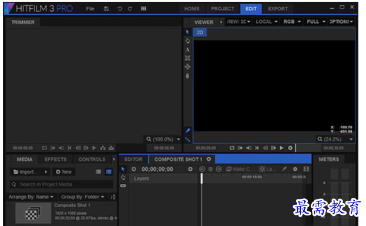Open viewer VIEW: 2D dropdown

point(239,22)
